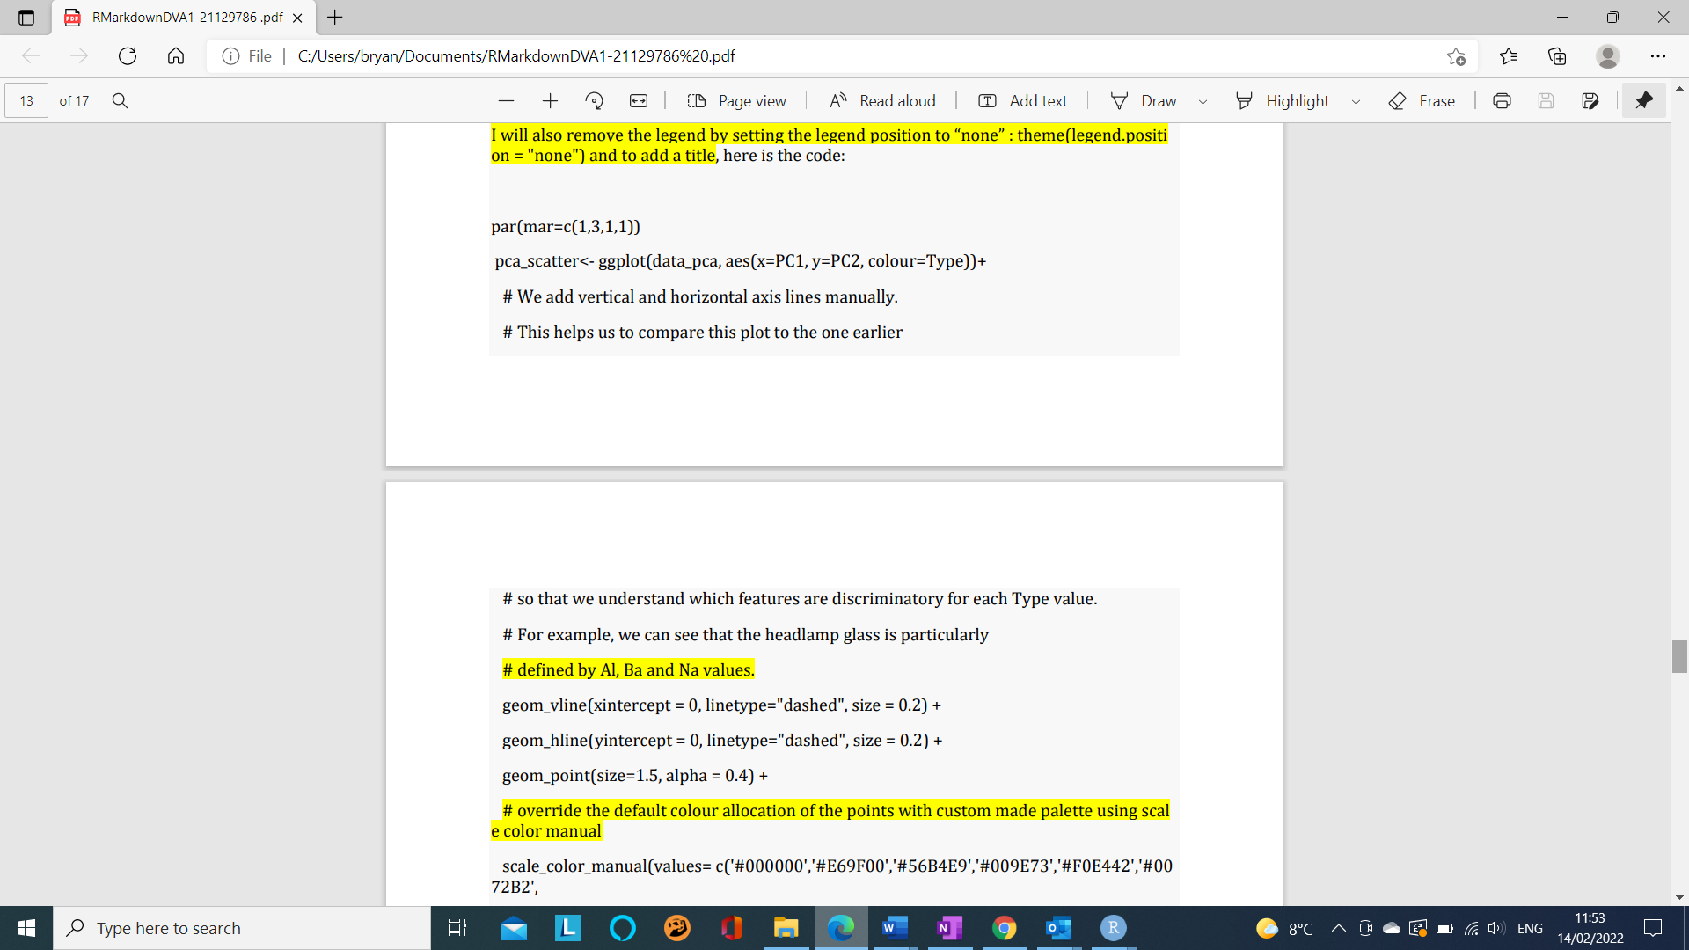The height and width of the screenshot is (950, 1689).
Task: Pin the PDF toolbar
Action: pyautogui.click(x=1643, y=100)
